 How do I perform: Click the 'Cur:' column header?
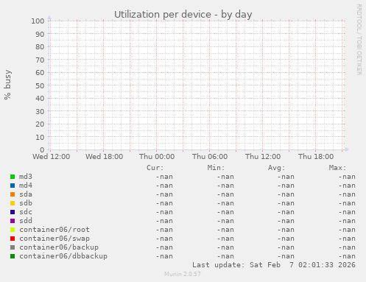click(155, 168)
